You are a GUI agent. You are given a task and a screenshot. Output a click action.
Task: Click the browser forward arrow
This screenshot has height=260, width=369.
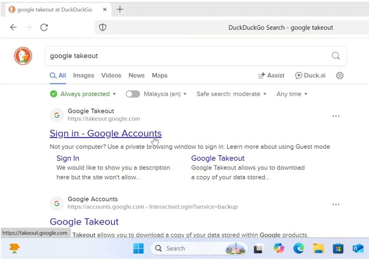tap(28, 27)
